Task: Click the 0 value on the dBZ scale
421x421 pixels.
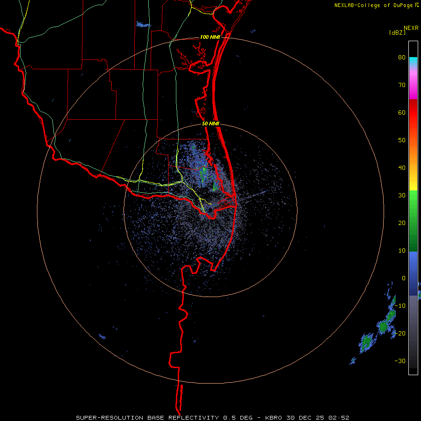Action: [404, 278]
